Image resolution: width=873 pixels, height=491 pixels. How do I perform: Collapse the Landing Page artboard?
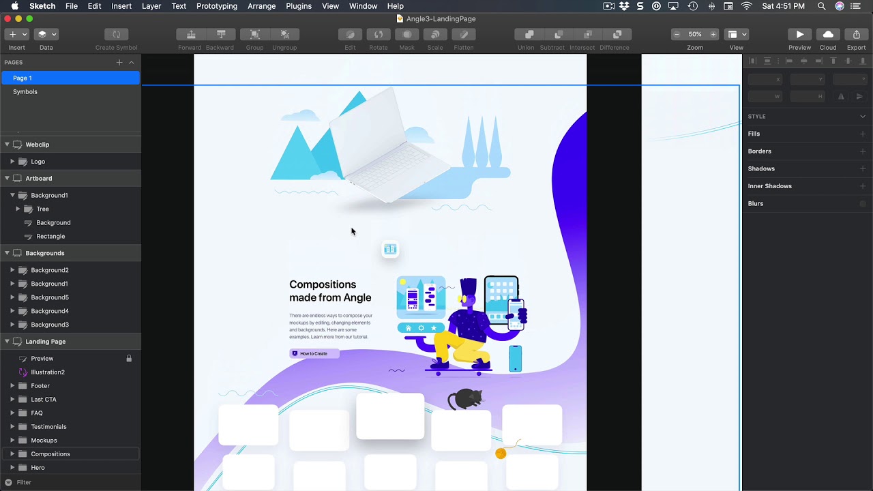pyautogui.click(x=7, y=342)
